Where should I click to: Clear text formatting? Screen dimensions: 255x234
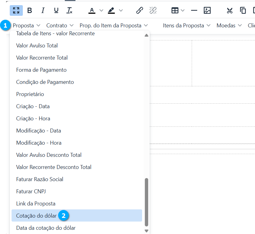tap(69, 10)
